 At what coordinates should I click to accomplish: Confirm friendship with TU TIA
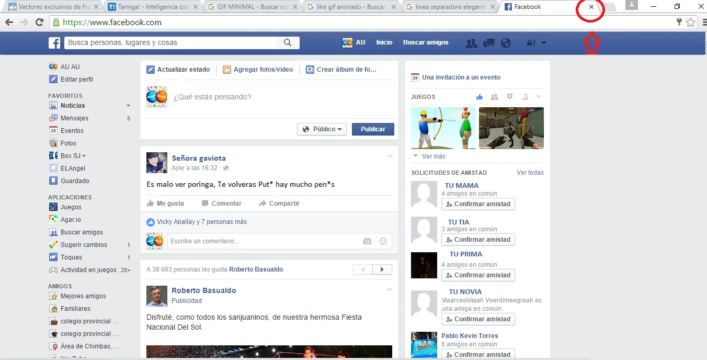click(x=478, y=240)
